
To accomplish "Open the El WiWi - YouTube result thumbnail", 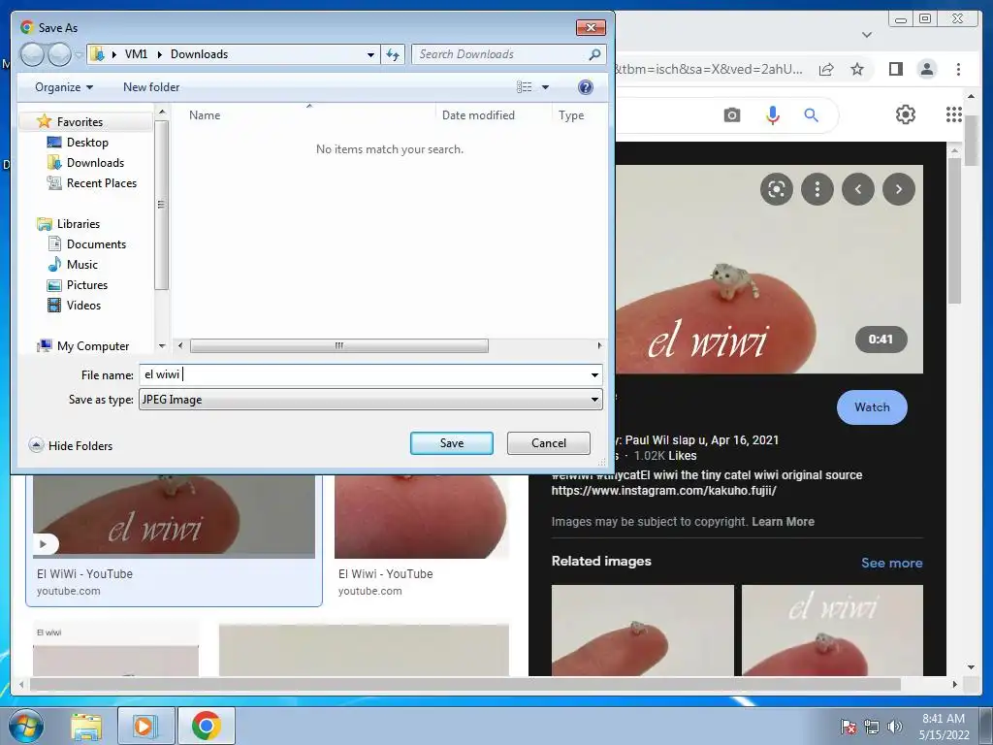I will click(174, 516).
